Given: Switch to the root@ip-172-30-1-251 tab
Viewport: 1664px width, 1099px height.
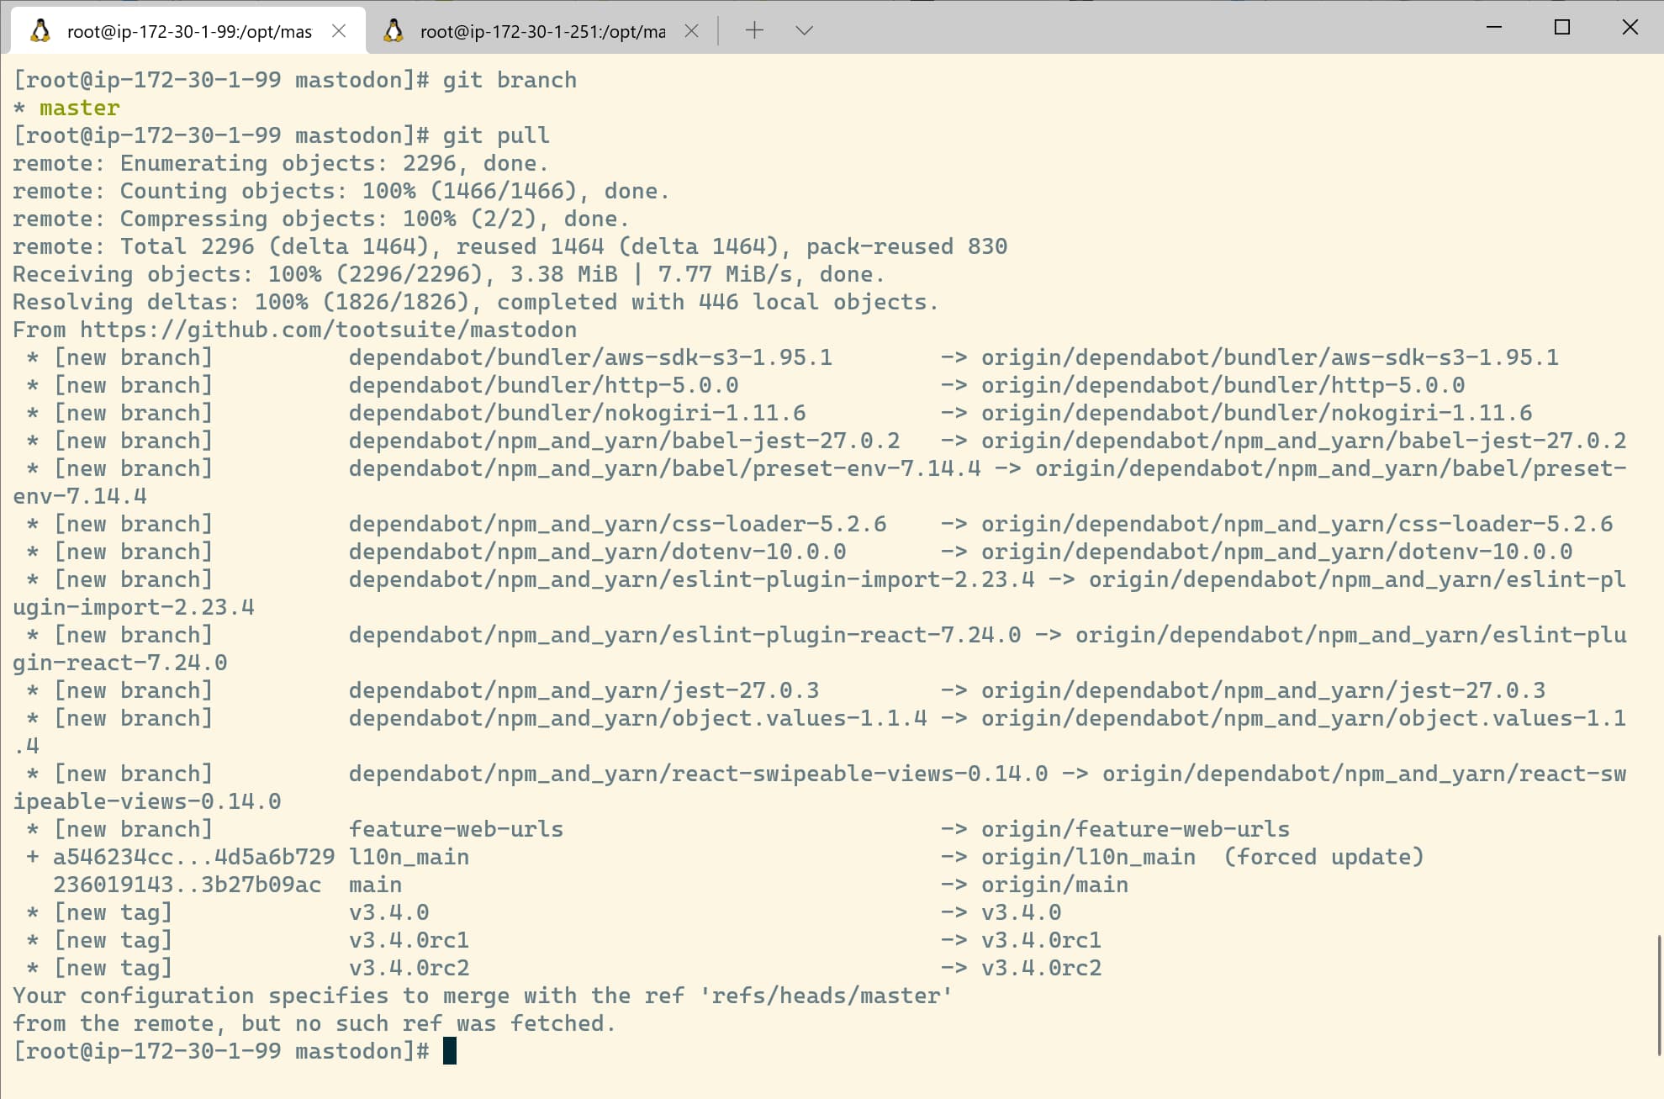Looking at the screenshot, I should (542, 31).
